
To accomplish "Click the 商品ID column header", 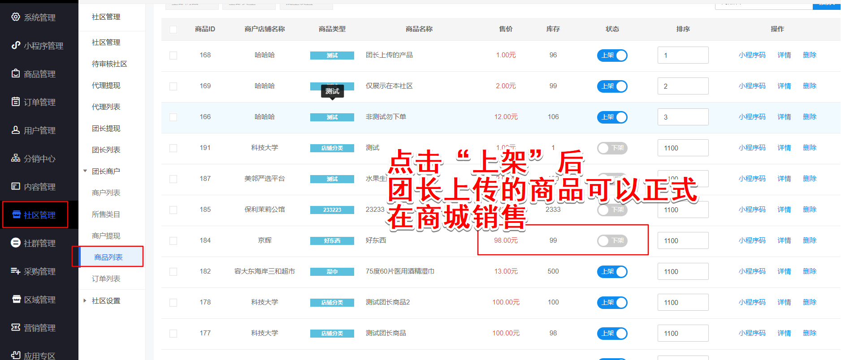I will (205, 29).
